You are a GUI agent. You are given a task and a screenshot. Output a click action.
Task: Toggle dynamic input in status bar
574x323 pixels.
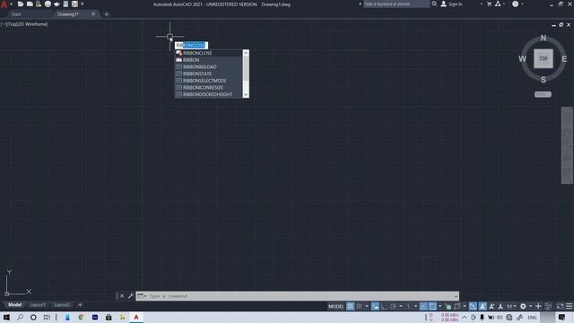click(x=375, y=306)
